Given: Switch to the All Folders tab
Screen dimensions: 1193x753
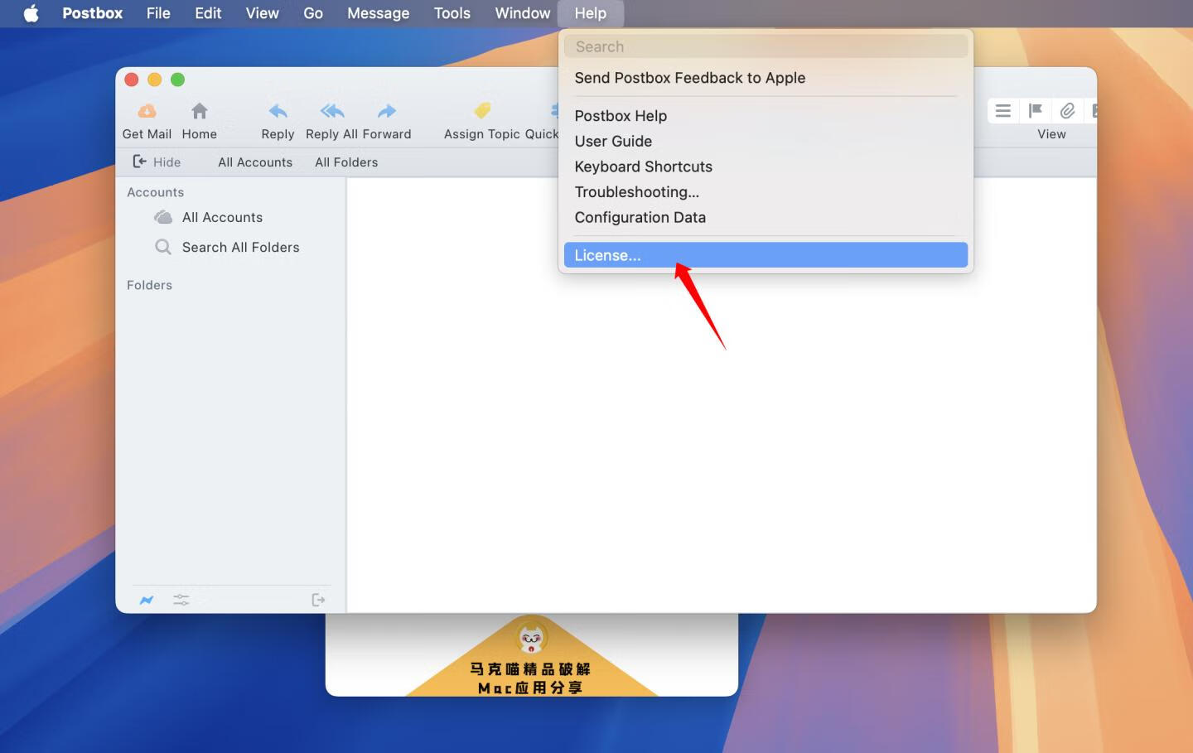Looking at the screenshot, I should click(346, 162).
